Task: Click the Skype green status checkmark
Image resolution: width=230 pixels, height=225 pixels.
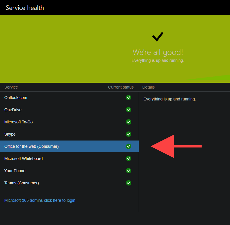Action: [129, 134]
